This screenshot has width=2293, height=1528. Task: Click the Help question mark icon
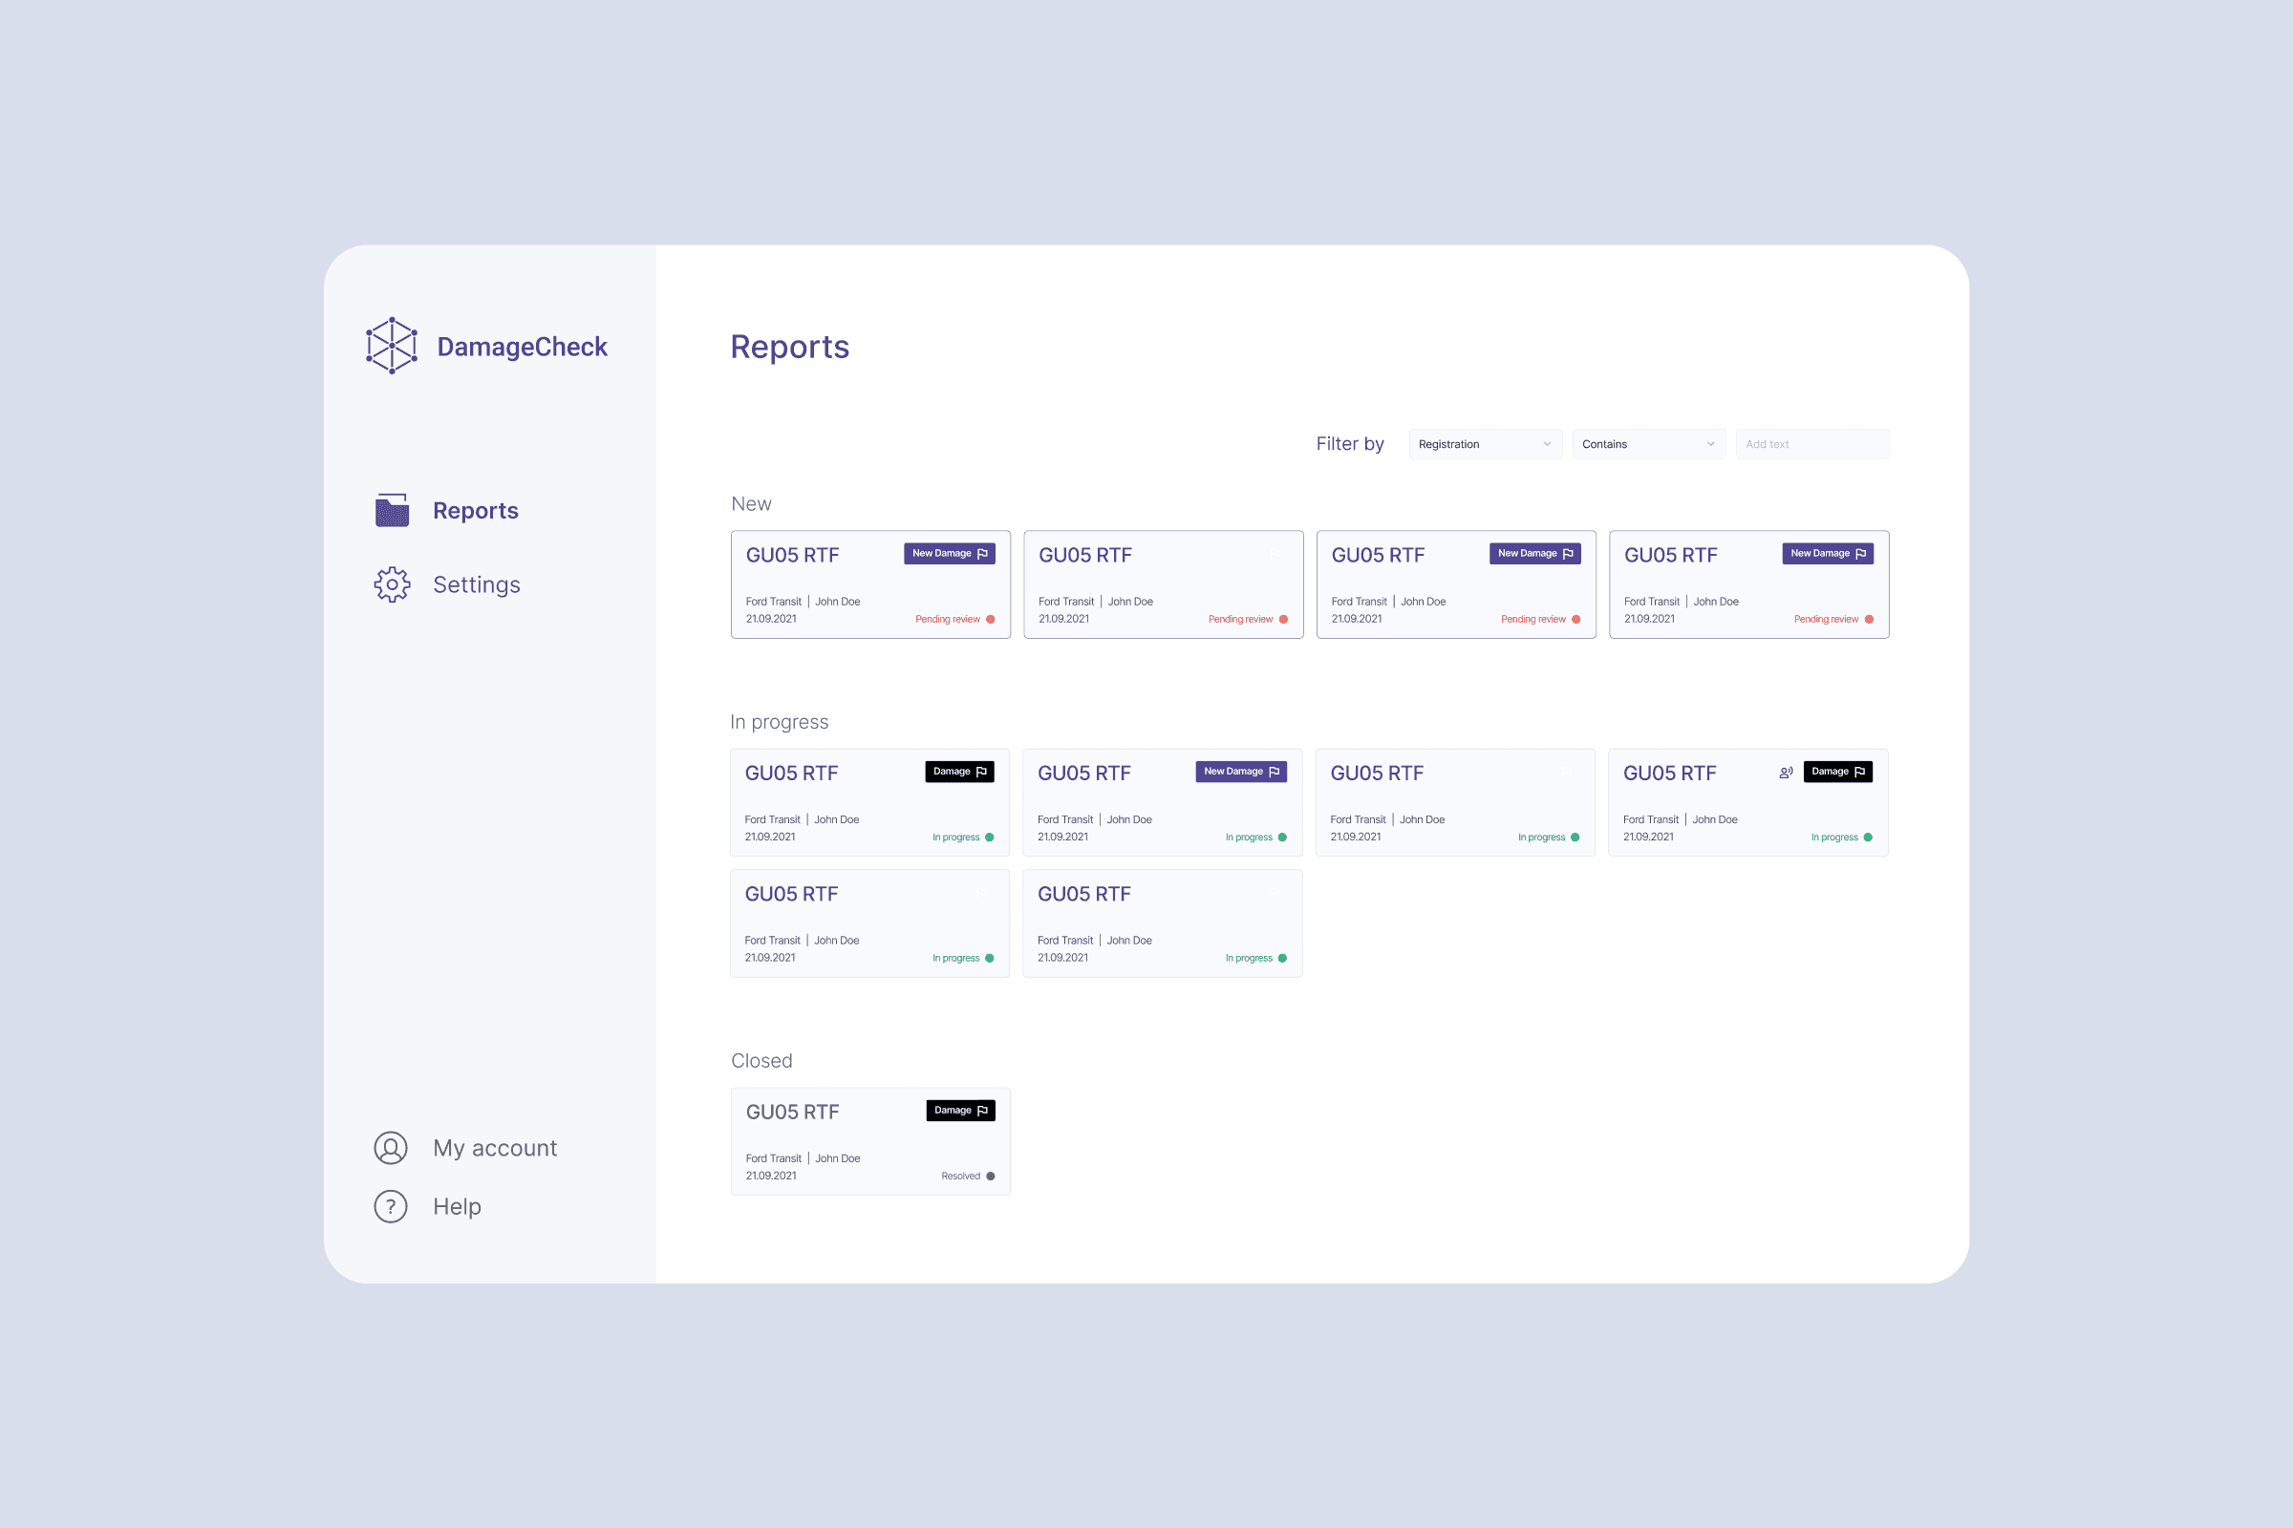(390, 1206)
